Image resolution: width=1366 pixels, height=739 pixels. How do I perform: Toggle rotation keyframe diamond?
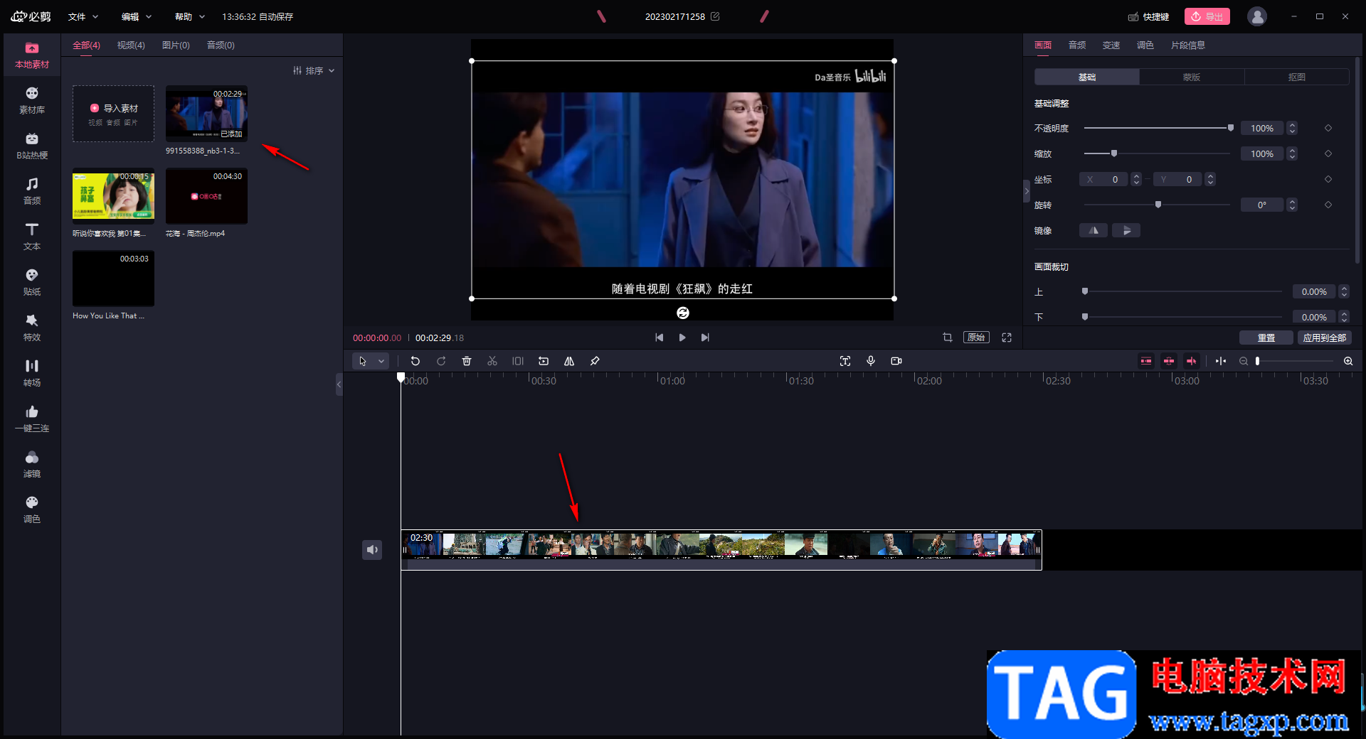(x=1328, y=205)
